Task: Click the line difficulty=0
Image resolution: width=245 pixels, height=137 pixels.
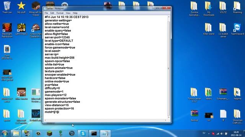Action: click(x=52, y=88)
